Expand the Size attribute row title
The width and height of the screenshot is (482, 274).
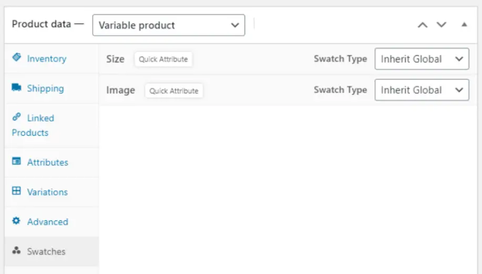[x=115, y=59]
